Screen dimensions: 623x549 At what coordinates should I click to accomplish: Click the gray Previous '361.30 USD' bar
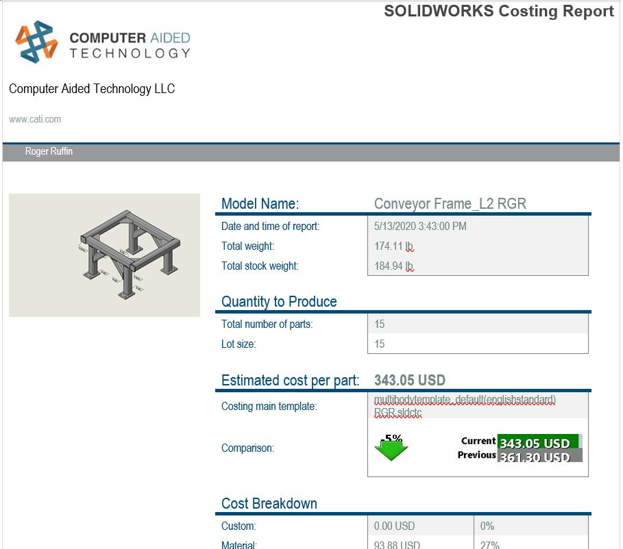(x=540, y=456)
